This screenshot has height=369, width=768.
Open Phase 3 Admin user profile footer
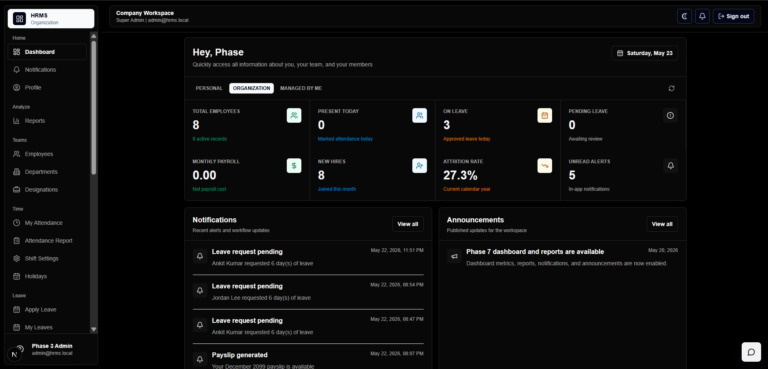(51, 349)
